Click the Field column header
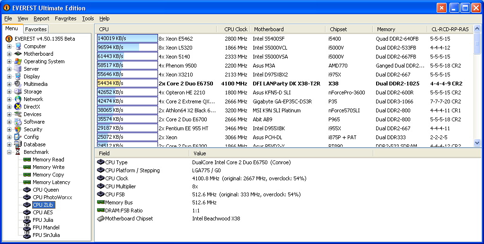Image resolution: width=484 pixels, height=244 pixels. (142, 153)
